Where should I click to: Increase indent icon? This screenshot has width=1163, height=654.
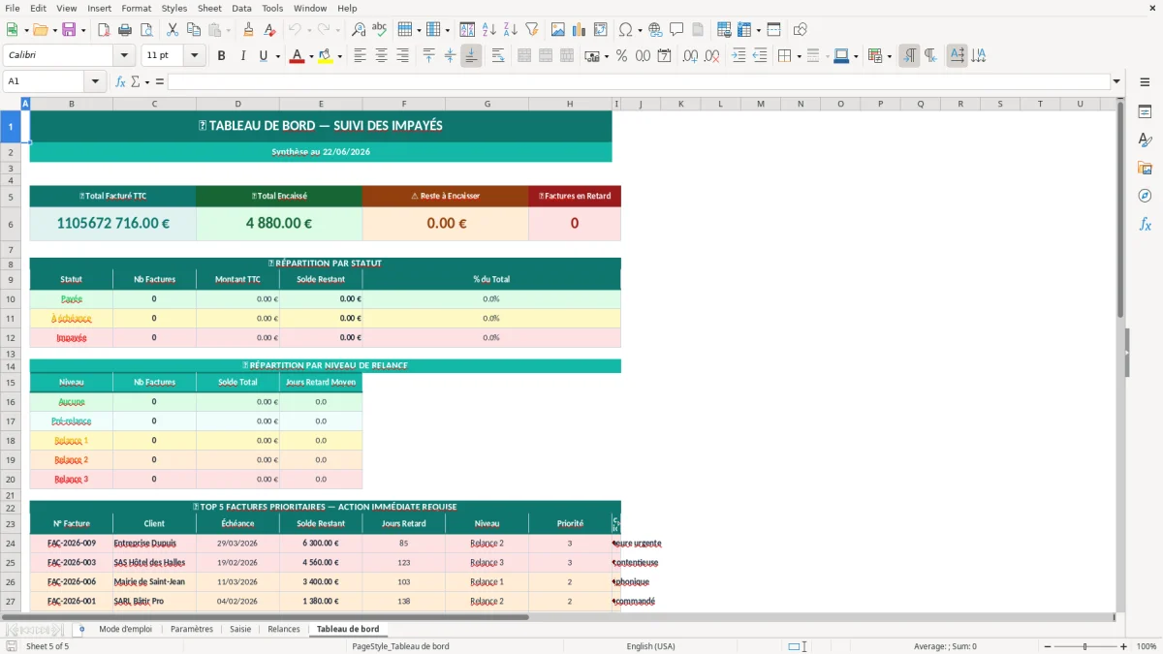[739, 56]
